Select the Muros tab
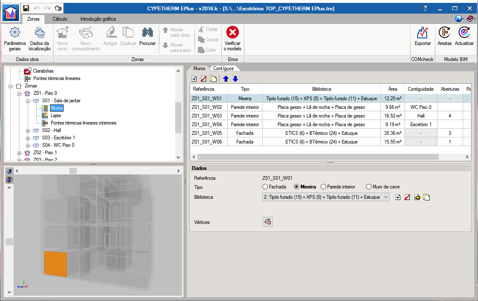The height and width of the screenshot is (301, 478). click(x=199, y=68)
